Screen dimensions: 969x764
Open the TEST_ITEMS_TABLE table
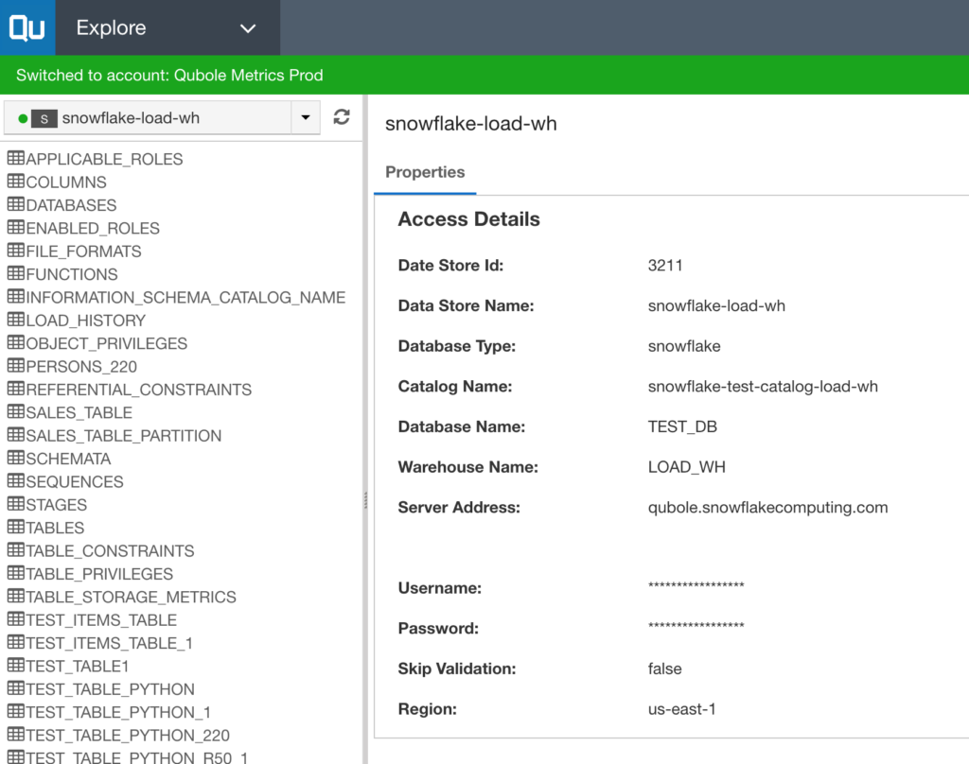[x=101, y=620]
